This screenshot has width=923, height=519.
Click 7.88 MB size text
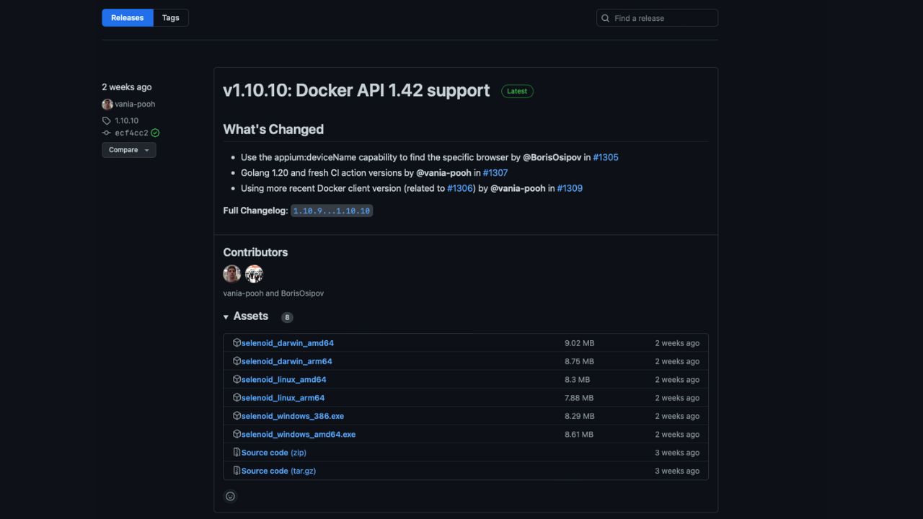(579, 398)
